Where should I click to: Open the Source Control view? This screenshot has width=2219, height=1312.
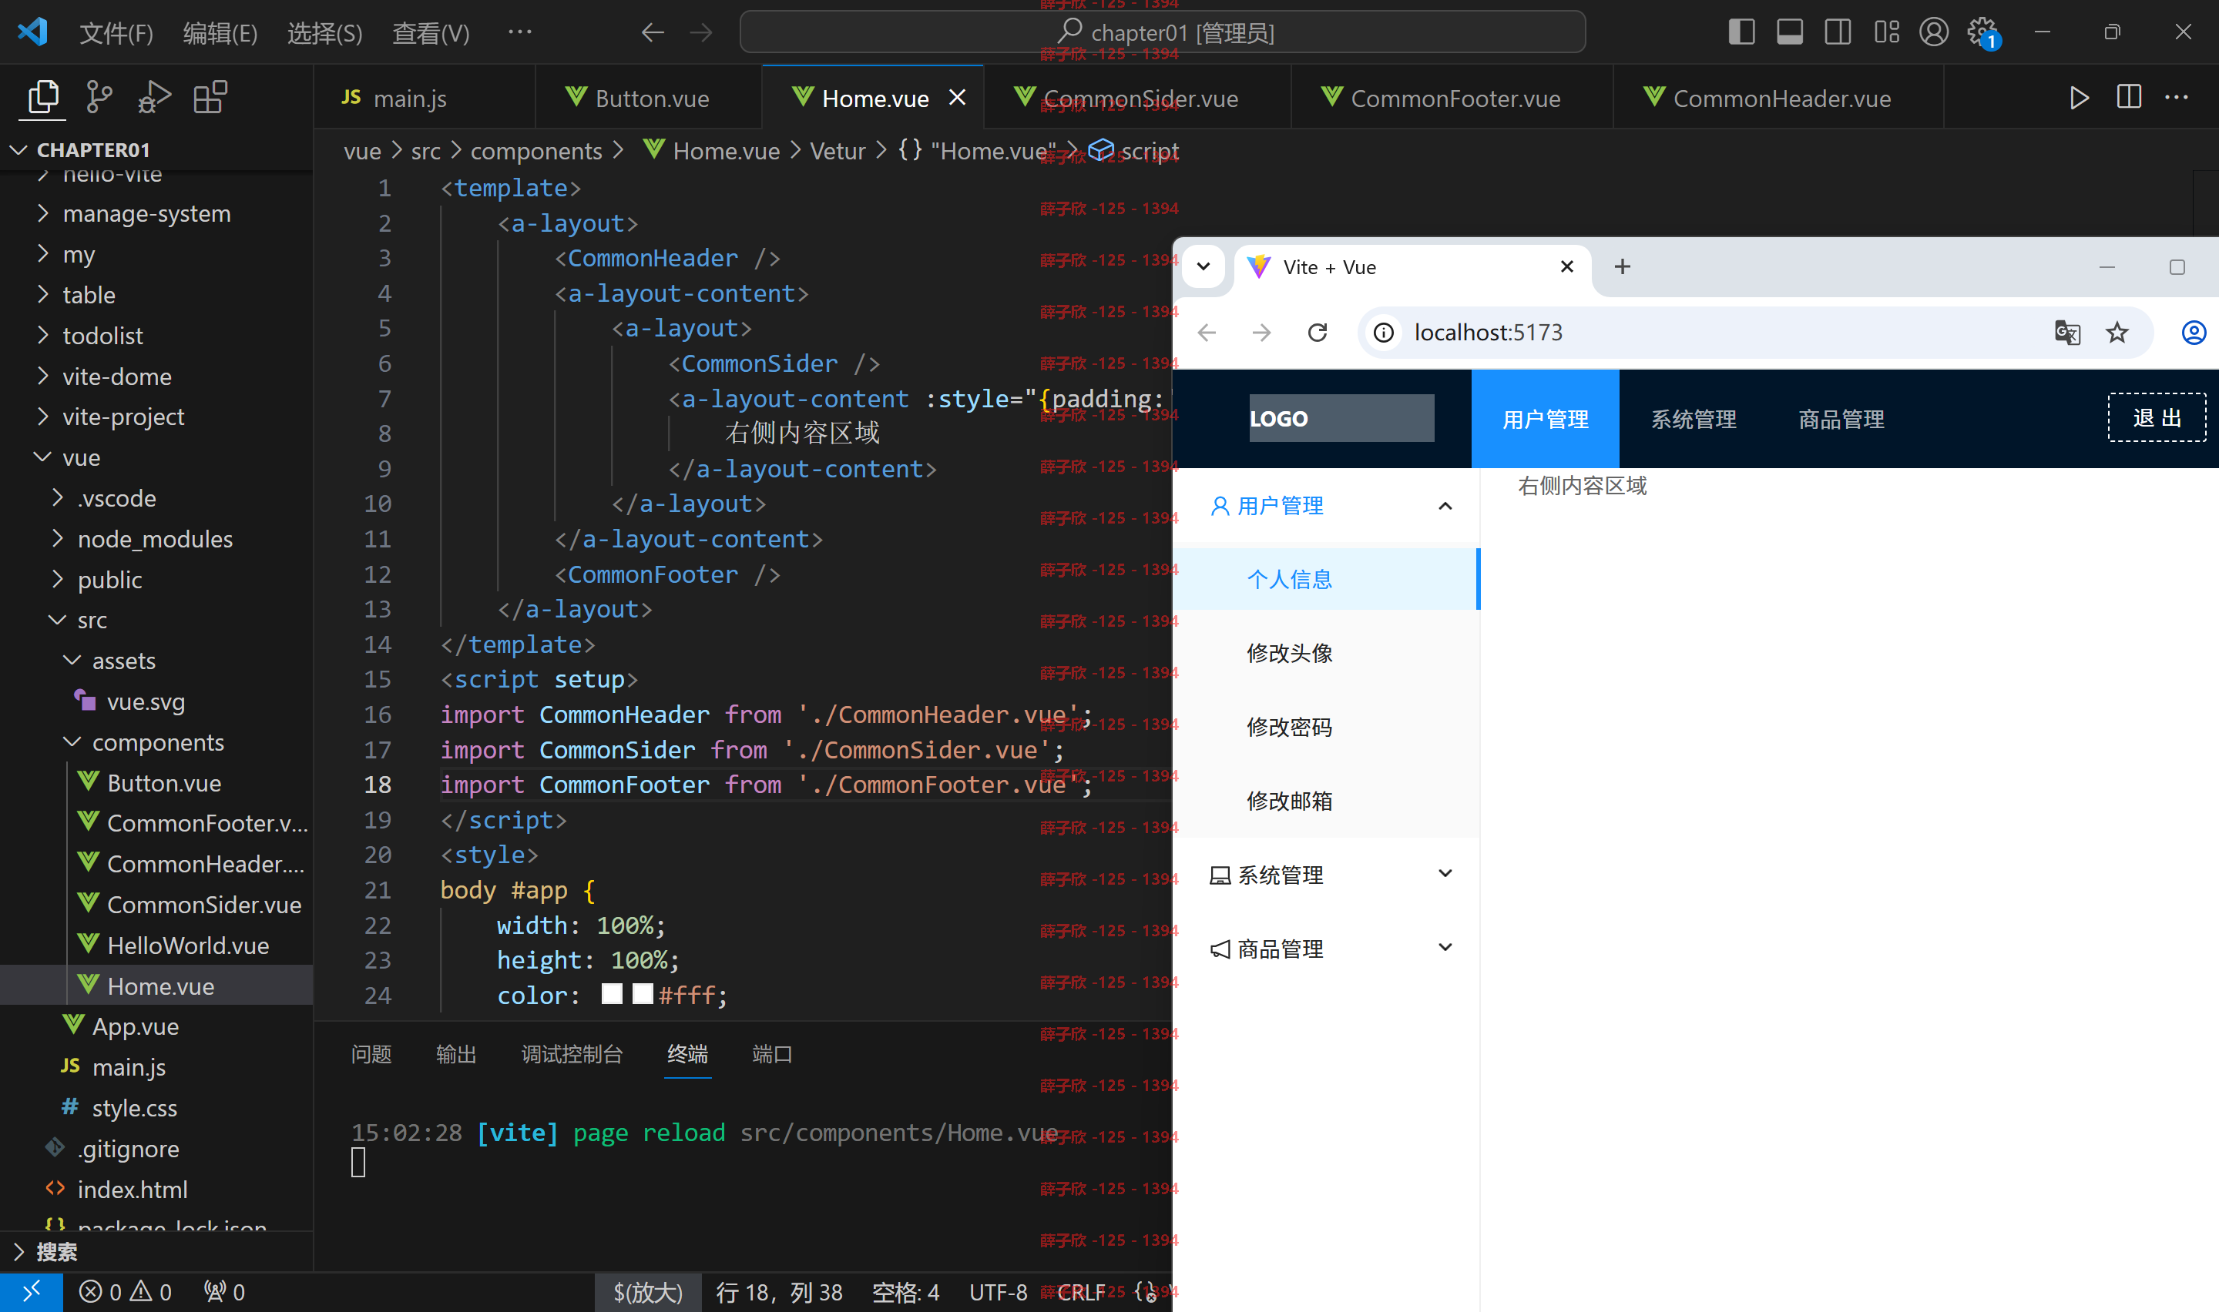99,97
